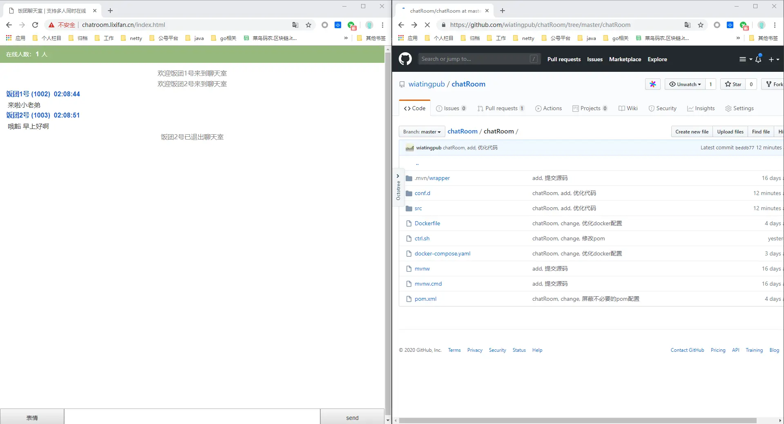Open apps grid in left bookmarks bar
This screenshot has height=424, width=784.
click(9, 38)
